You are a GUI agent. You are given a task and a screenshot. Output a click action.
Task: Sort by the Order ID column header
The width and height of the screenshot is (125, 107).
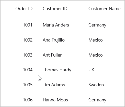(x=19, y=9)
